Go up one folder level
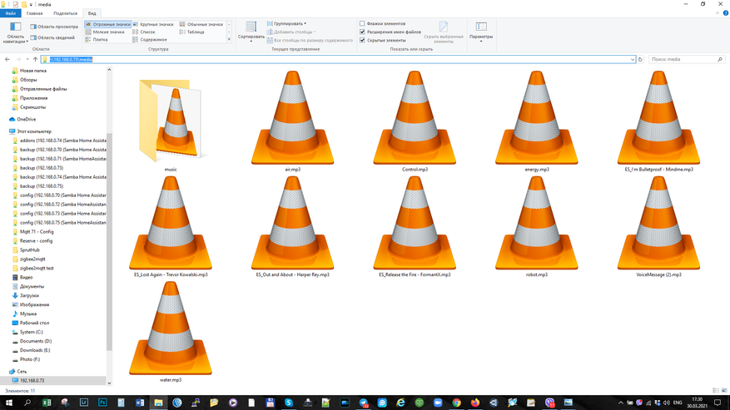 (36, 59)
